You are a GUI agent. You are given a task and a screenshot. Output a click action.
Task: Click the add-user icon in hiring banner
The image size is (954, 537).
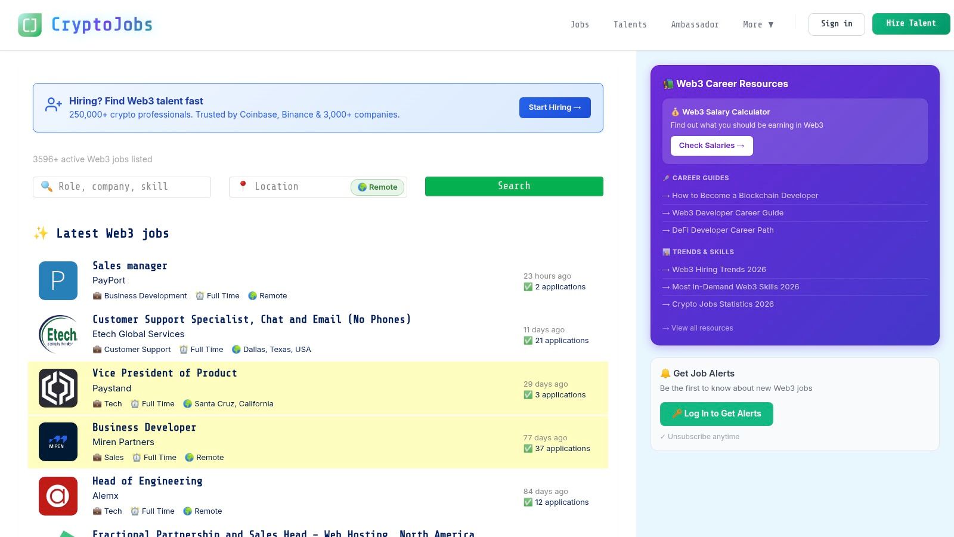(54, 105)
